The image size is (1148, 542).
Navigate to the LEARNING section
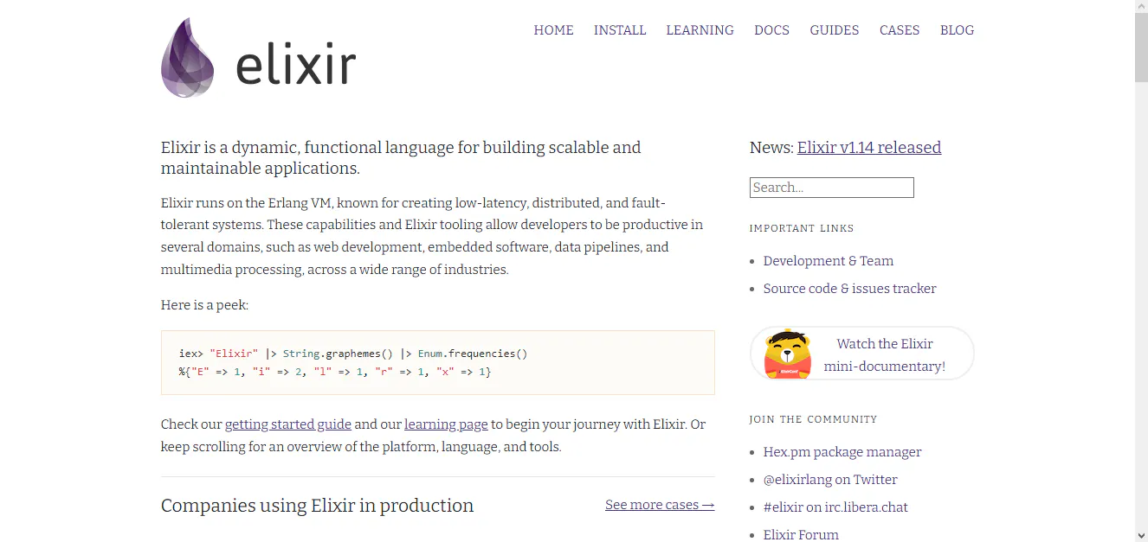(700, 30)
